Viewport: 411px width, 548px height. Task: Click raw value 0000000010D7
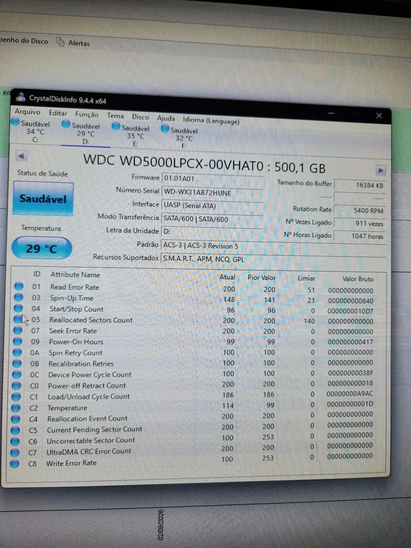pos(350,311)
